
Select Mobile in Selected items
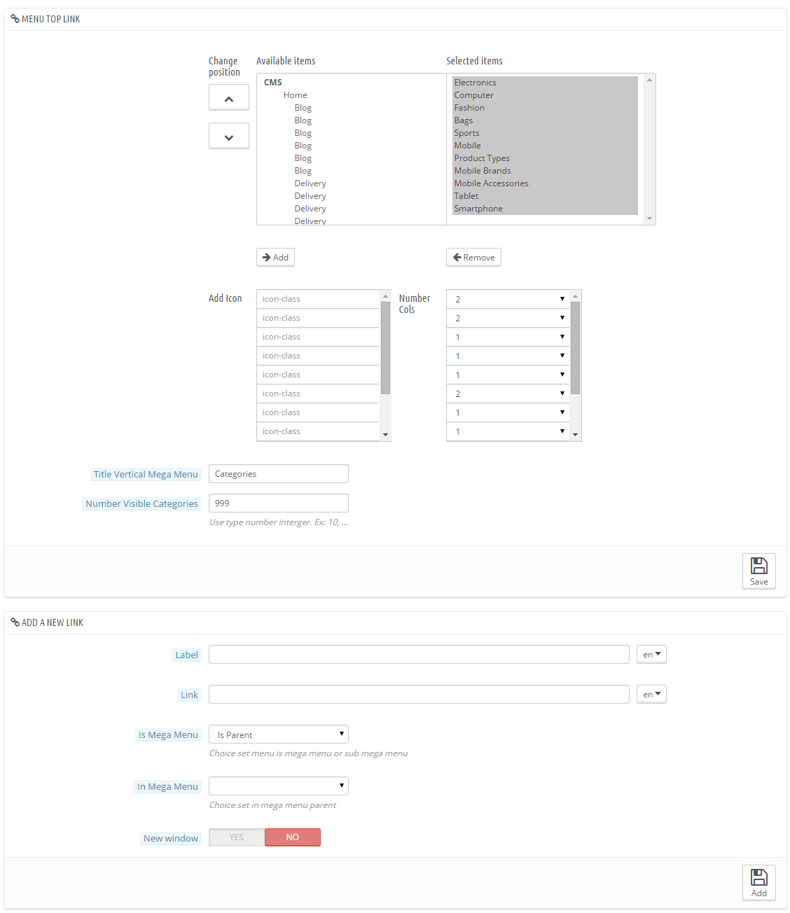tap(545, 146)
